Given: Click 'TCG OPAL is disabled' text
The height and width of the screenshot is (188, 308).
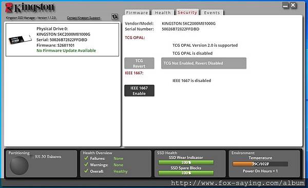Looking at the screenshot, I should (x=192, y=53).
